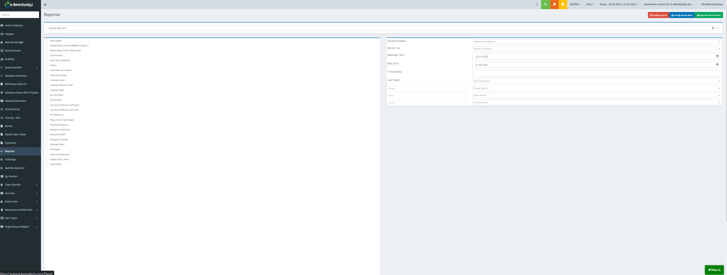Open the ŞOFÖR dropdown in header

coord(575,4)
